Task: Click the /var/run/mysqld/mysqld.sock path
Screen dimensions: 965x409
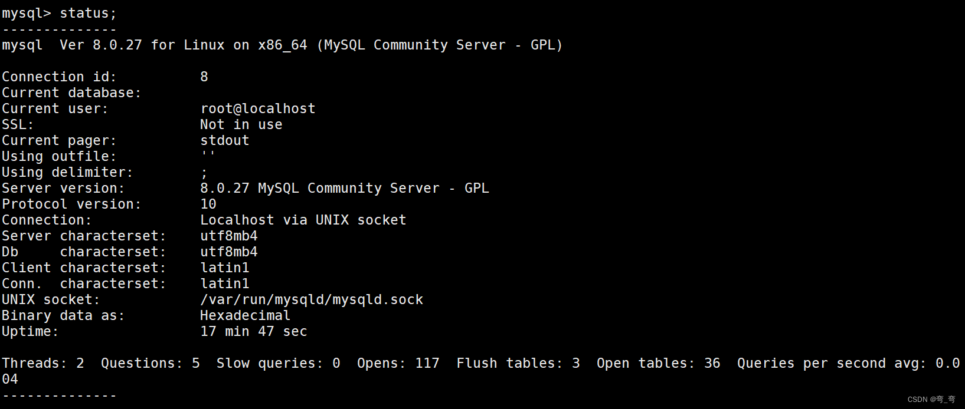Action: pyautogui.click(x=312, y=300)
